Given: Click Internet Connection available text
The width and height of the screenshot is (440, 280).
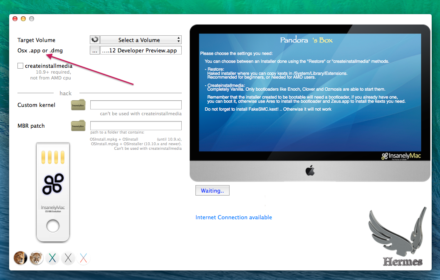Looking at the screenshot, I should (x=233, y=217).
